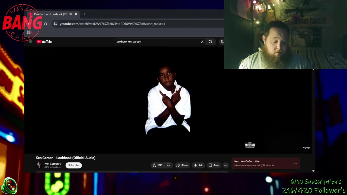The width and height of the screenshot is (347, 195).
Task: Click the URL address bar
Action: tap(138, 24)
